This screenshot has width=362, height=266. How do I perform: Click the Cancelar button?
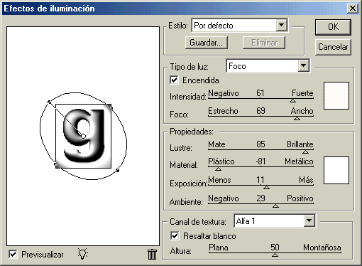tap(333, 47)
